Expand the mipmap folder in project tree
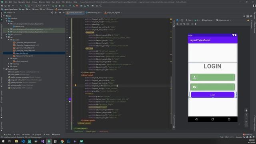 point(9,64)
